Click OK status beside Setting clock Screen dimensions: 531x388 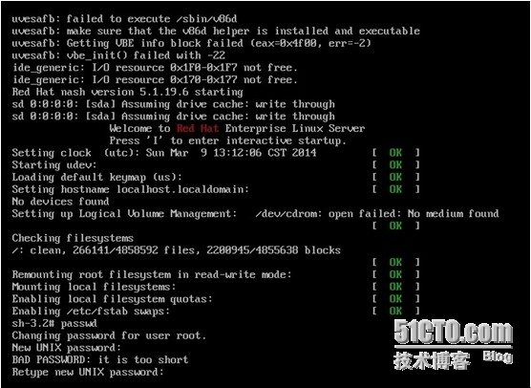[x=395, y=153]
